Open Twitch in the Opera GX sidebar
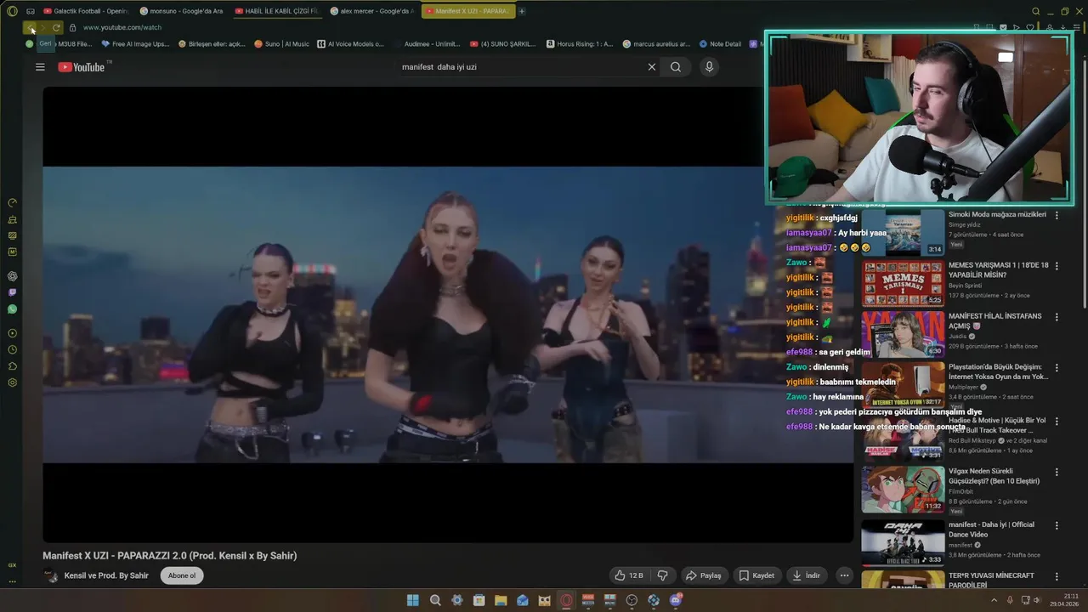The height and width of the screenshot is (612, 1088). tap(12, 292)
